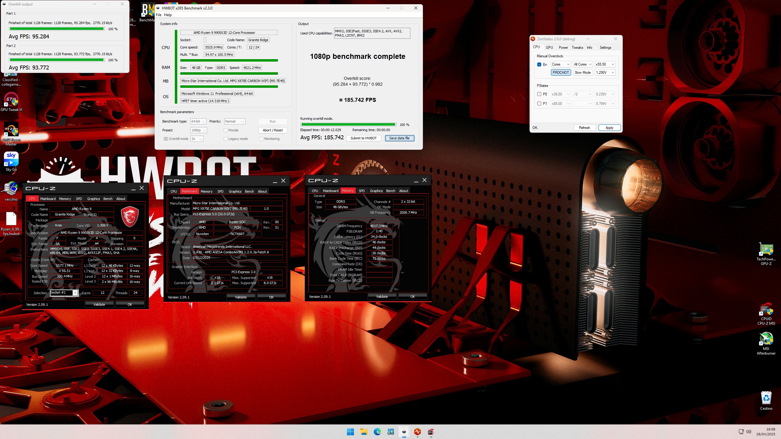Open the Ryzen_9_99 fps.hwbot file
The width and height of the screenshot is (781, 439).
[x=11, y=223]
